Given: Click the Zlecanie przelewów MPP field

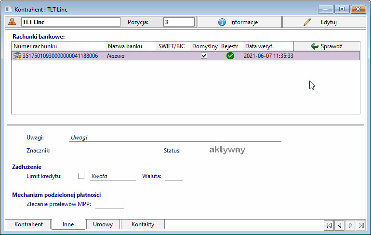Looking at the screenshot, I should click(110, 204).
